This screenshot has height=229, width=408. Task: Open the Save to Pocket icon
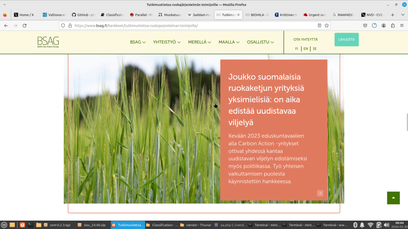pyautogui.click(x=365, y=25)
